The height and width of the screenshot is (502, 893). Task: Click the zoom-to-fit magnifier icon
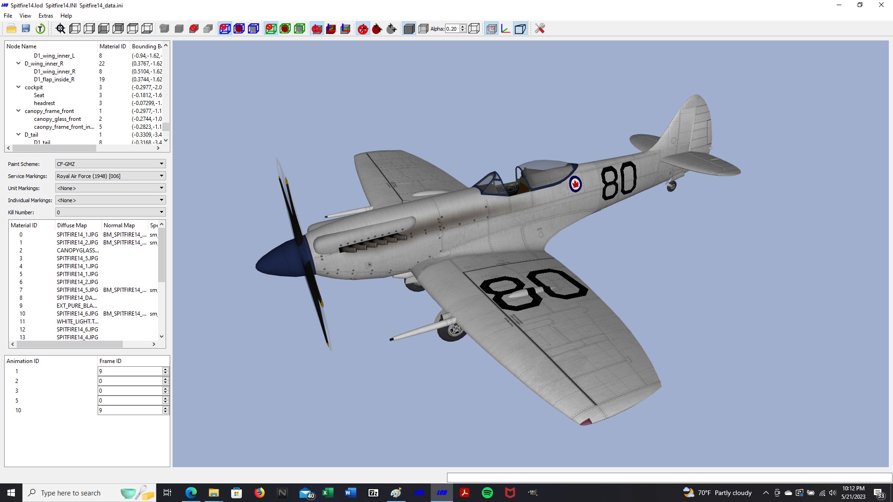pyautogui.click(x=60, y=29)
